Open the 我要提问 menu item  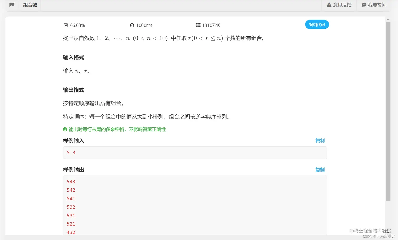click(374, 4)
